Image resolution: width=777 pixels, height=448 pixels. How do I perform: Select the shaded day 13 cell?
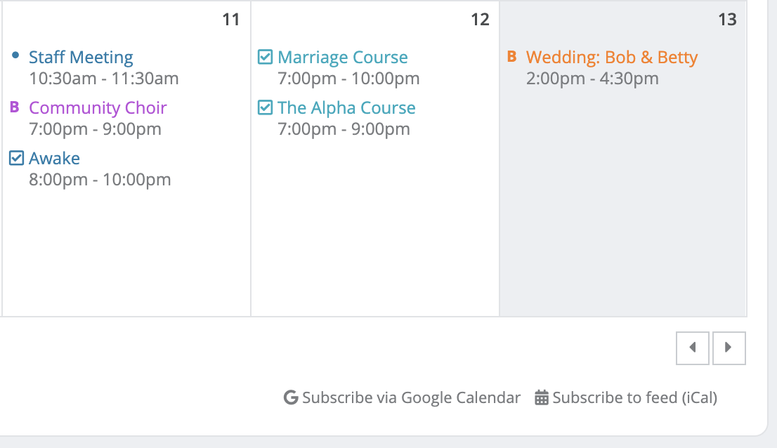(622, 211)
